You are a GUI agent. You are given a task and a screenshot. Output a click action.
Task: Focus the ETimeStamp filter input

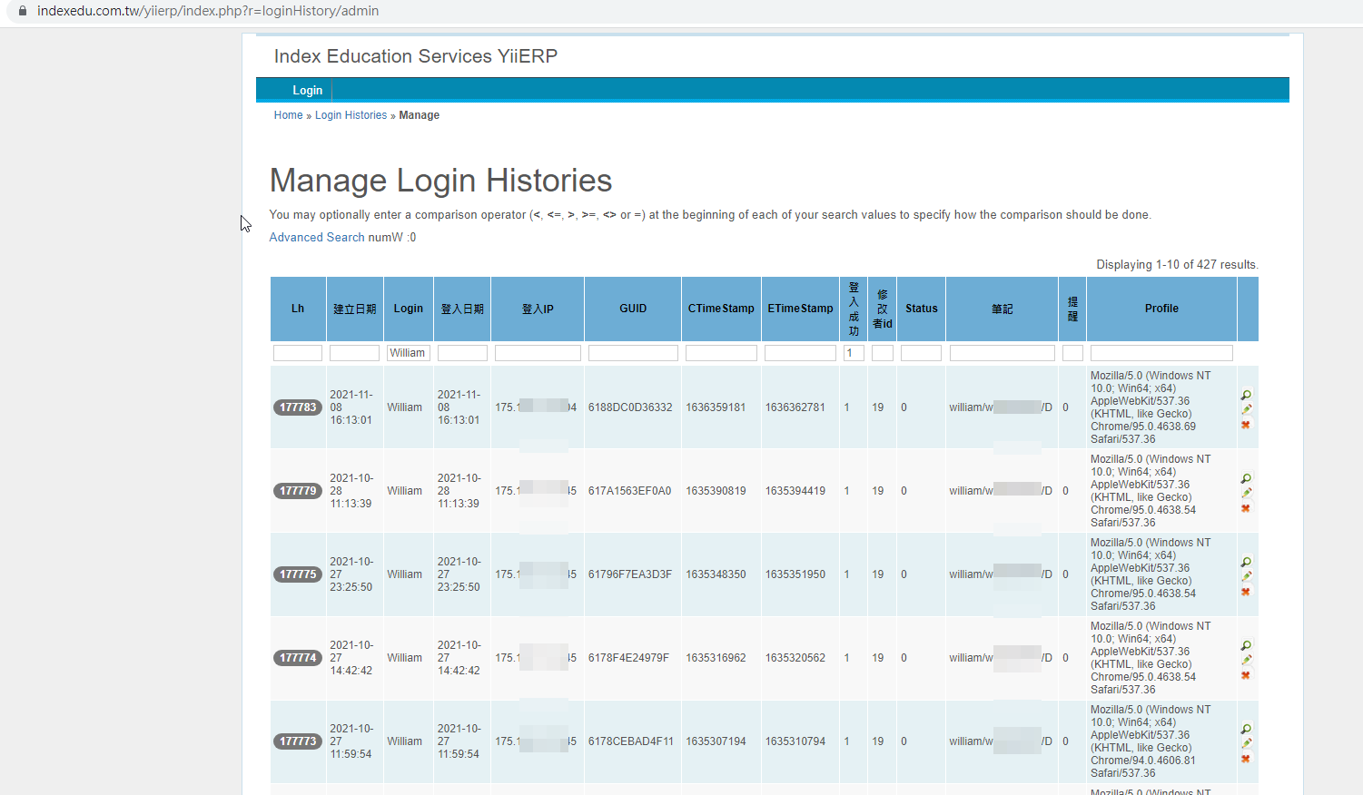pos(800,353)
